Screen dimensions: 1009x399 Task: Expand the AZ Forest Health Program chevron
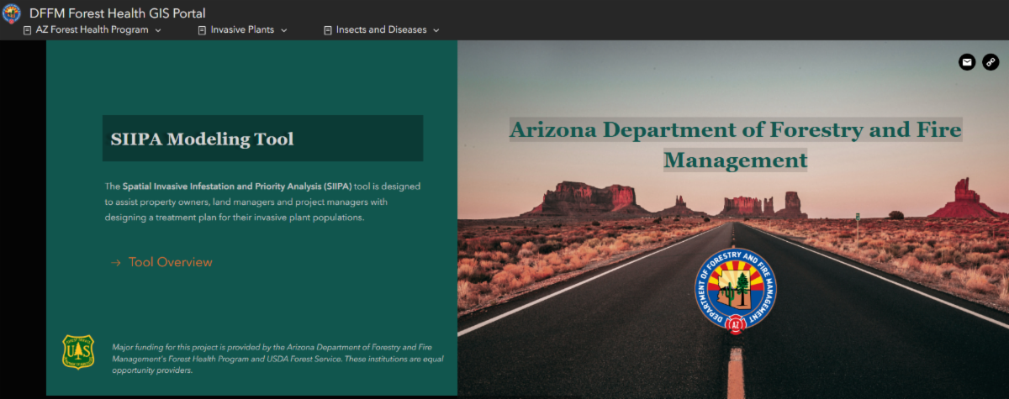pyautogui.click(x=158, y=30)
